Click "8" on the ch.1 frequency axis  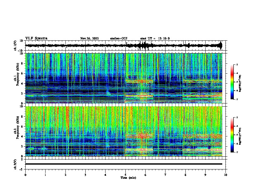[22, 63]
